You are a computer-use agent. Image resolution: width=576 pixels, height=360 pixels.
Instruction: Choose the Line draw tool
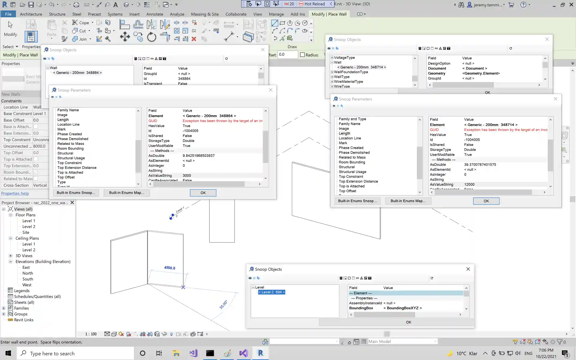274,23
